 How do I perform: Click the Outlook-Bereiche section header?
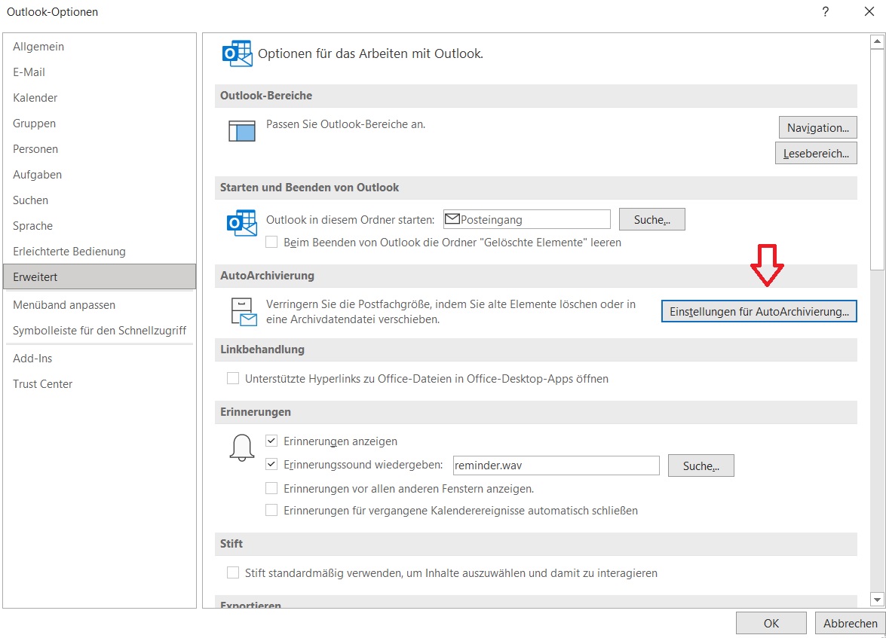pos(535,96)
